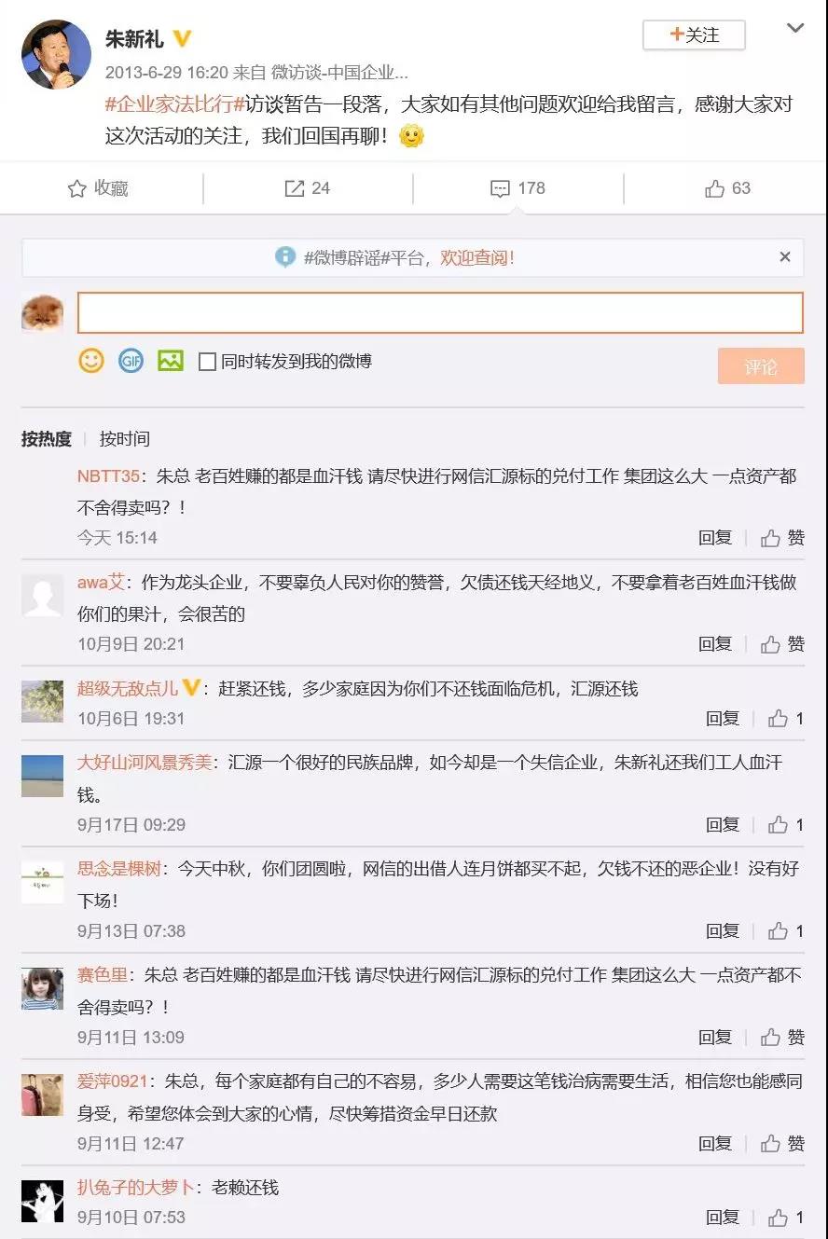This screenshot has height=1239, width=828.
Task: Click 大好山河风景秀美's beach avatar
Action: (42, 776)
